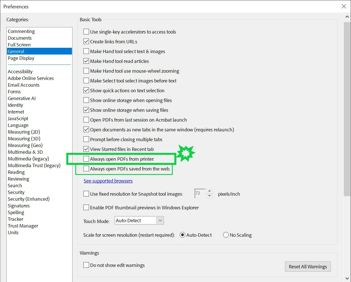Image resolution: width=351 pixels, height=282 pixels.
Task: Select the "No Scaling" radio button
Action: point(226,235)
